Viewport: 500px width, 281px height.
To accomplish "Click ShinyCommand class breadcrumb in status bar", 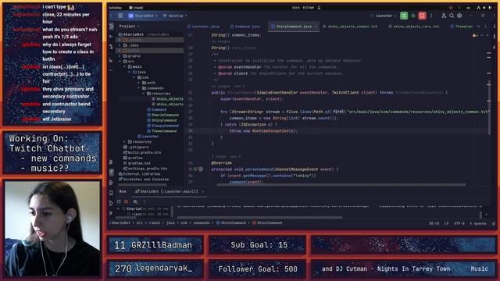I will click(231, 223).
